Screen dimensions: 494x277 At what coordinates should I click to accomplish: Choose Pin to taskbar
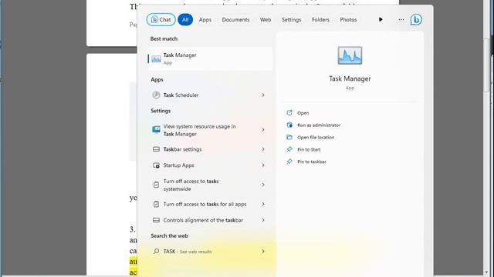312,162
